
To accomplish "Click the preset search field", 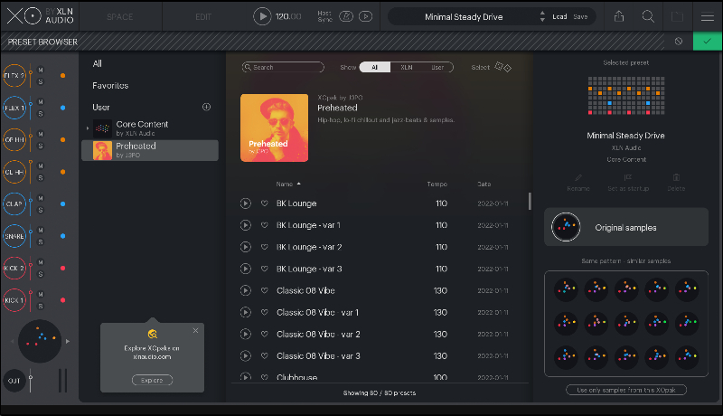I will (283, 67).
